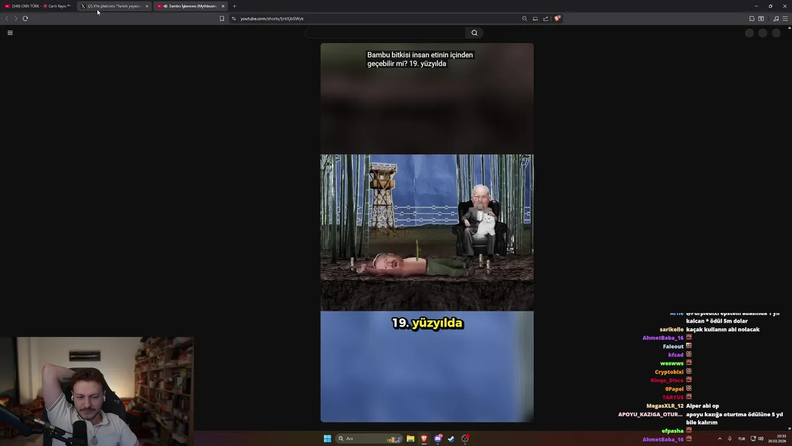The height and width of the screenshot is (446, 792).
Task: Click the MegasXLR_12 username in chat
Action: 665,406
